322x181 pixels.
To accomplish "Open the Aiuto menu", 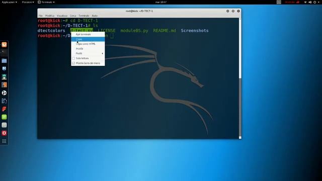I will point(95,16).
